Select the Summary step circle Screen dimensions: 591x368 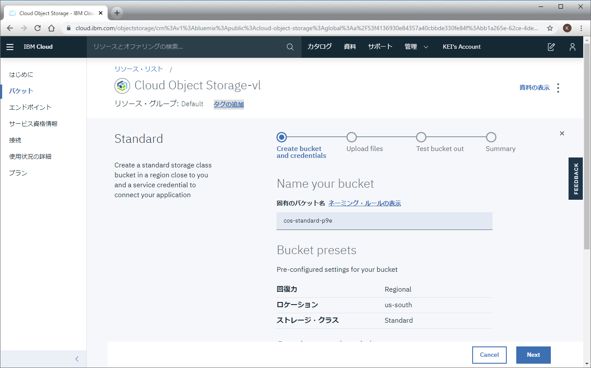point(491,137)
